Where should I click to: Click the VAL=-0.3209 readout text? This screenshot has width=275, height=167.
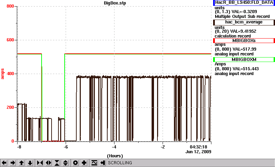pos(244,12)
